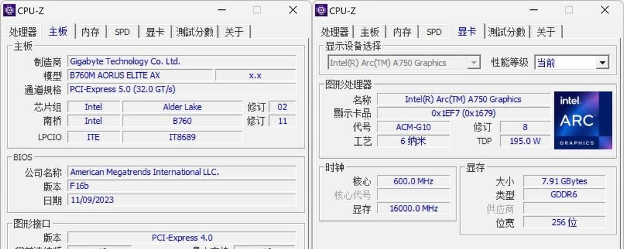Viewport: 624px width, 249px height.
Task: Click the memory size 7.91 GBytes value
Action: [564, 181]
